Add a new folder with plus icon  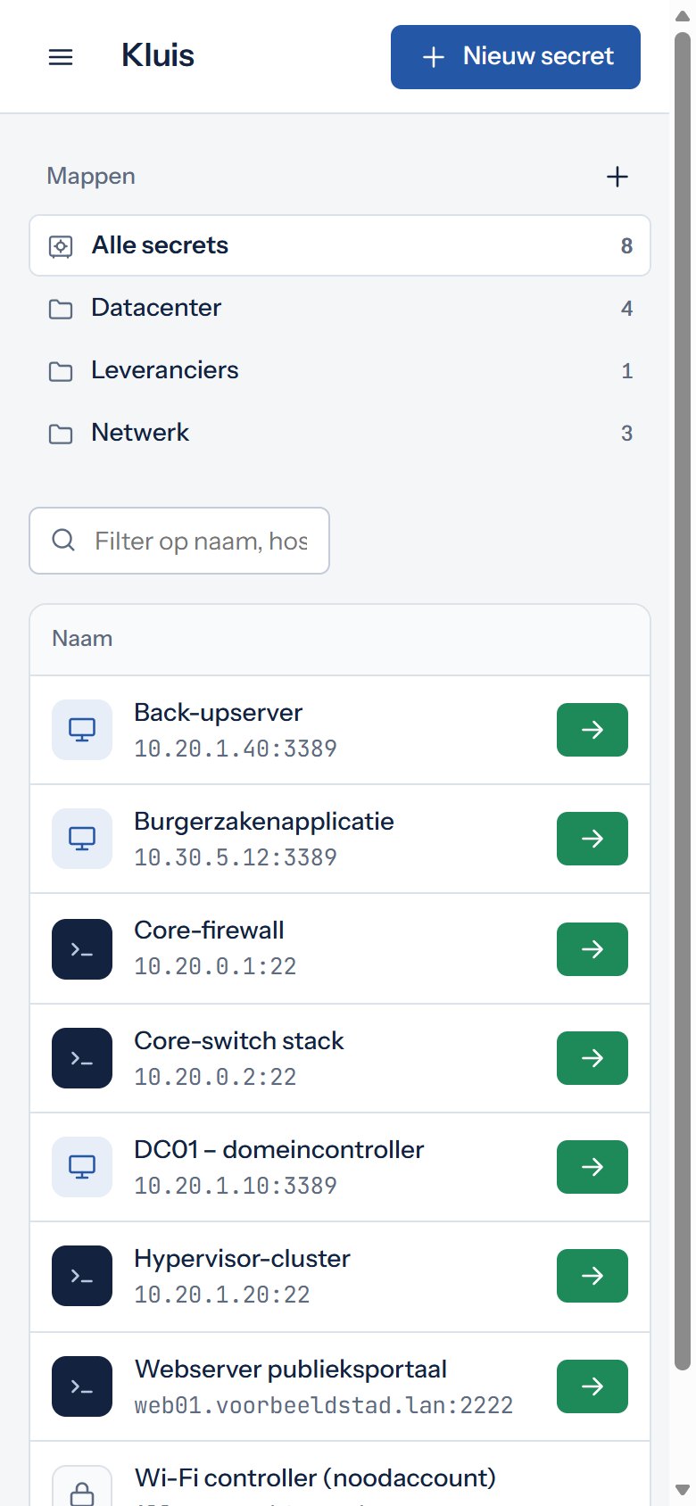point(617,177)
